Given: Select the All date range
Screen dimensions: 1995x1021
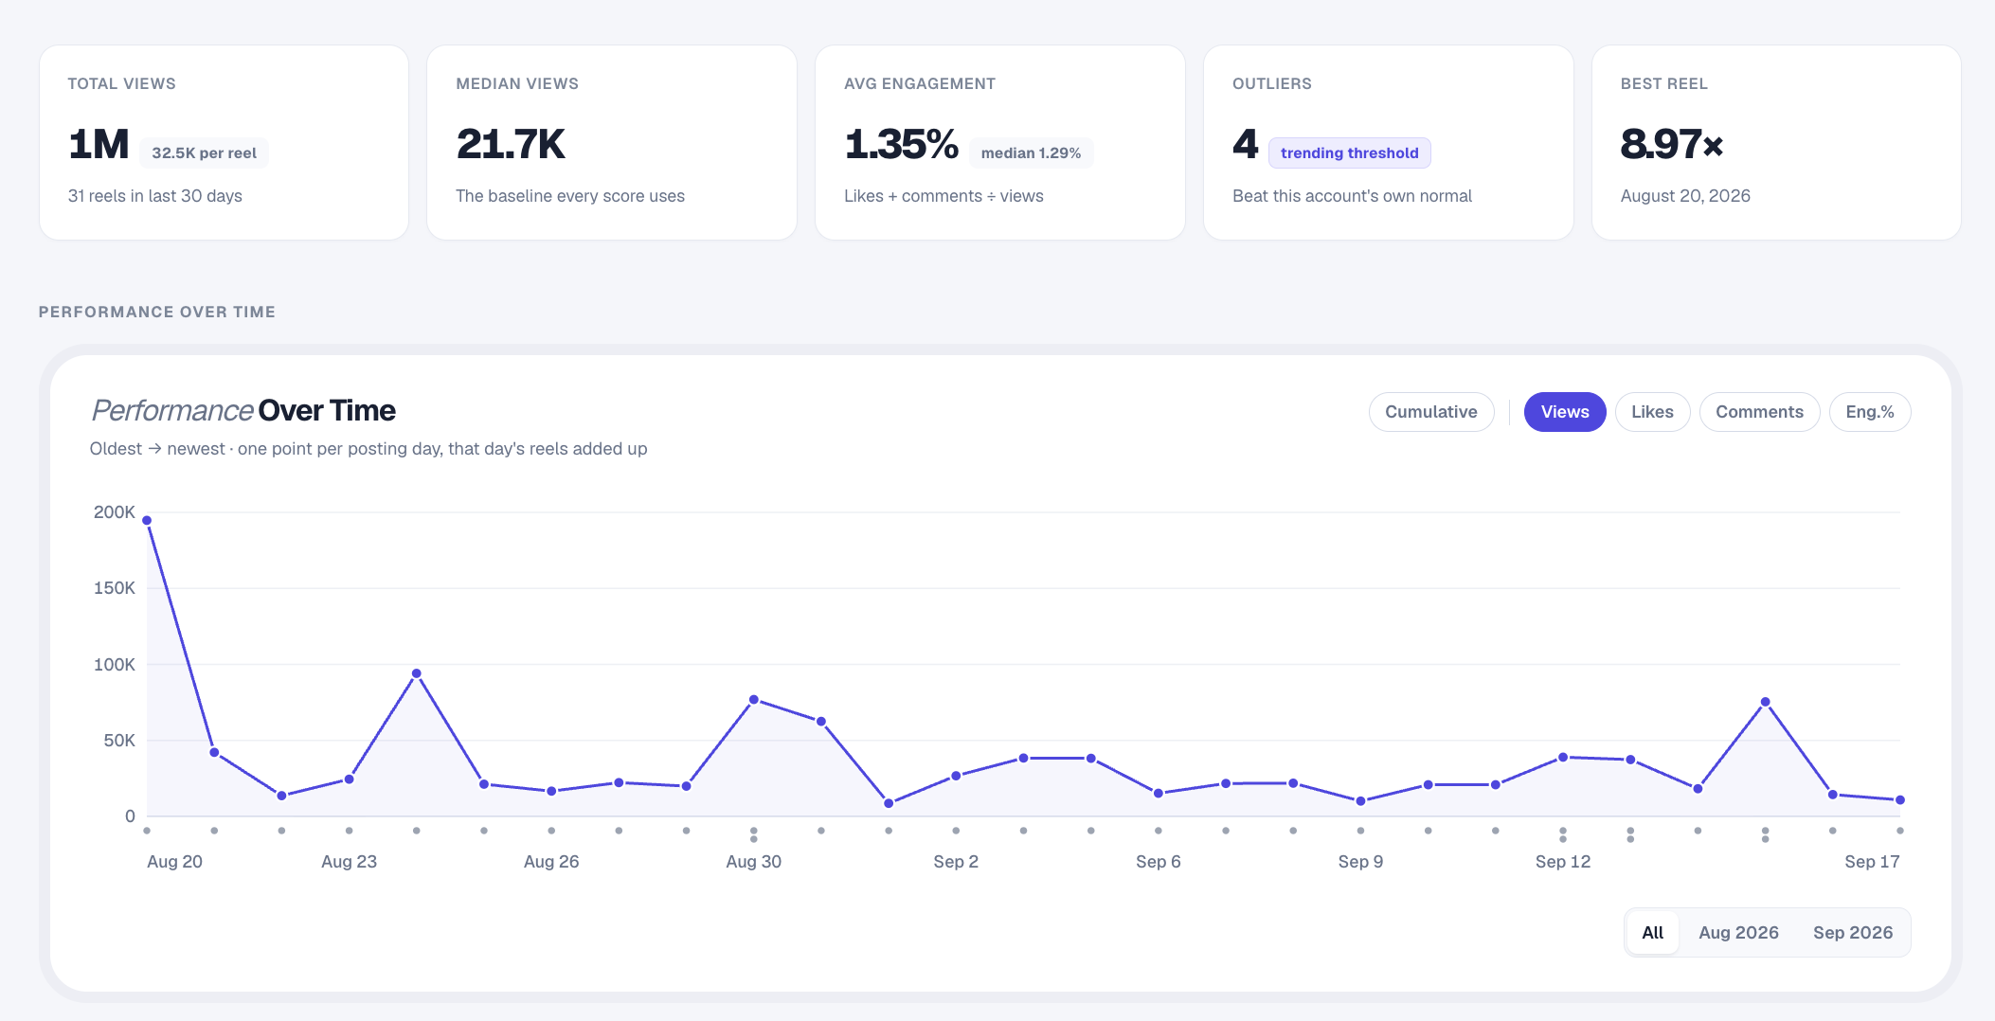Looking at the screenshot, I should point(1653,933).
